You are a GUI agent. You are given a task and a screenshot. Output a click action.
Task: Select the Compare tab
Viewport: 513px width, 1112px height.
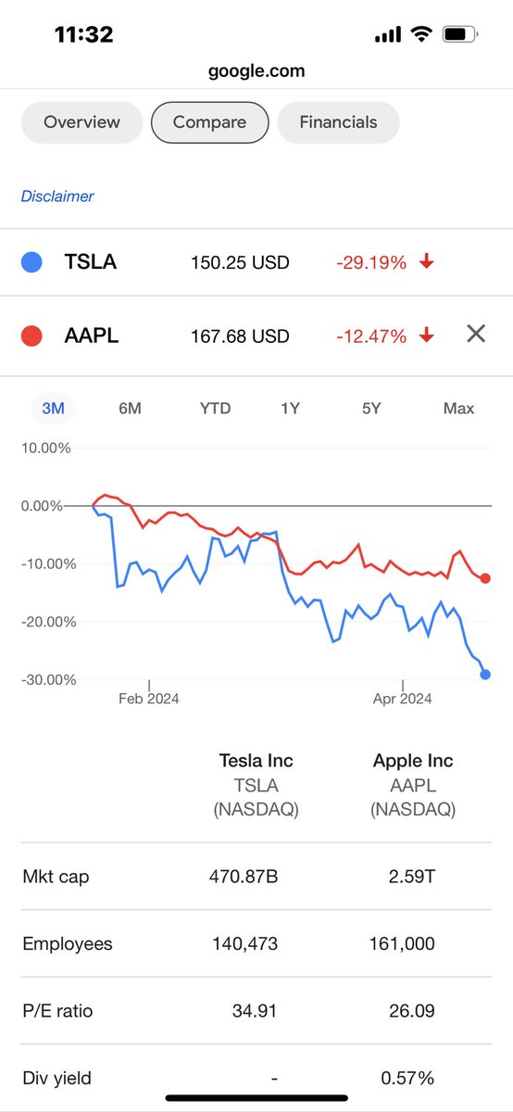(209, 122)
